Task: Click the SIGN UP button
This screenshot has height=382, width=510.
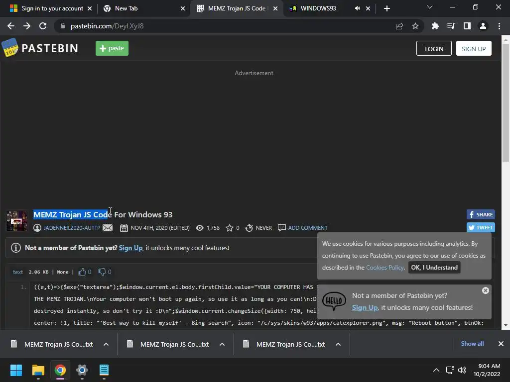Action: tap(474, 48)
